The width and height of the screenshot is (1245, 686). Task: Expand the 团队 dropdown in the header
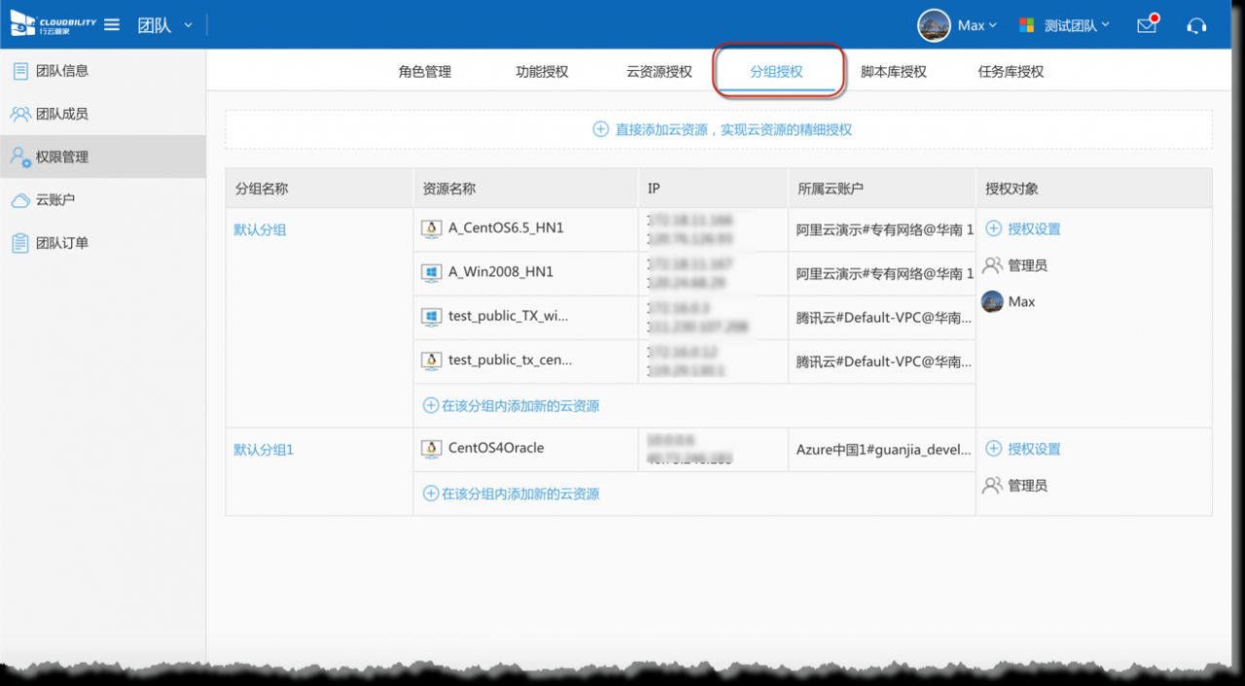point(165,25)
